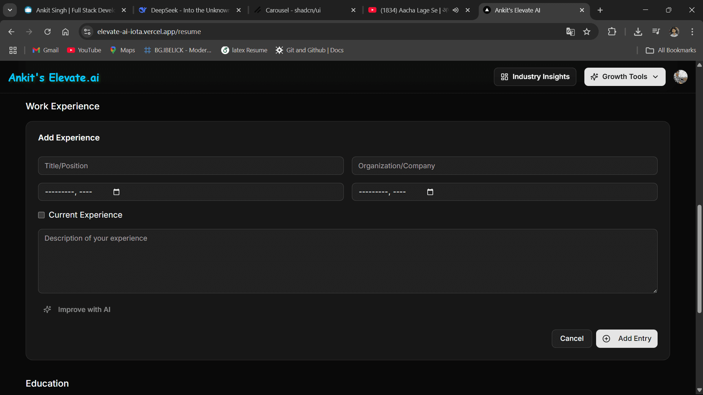The height and width of the screenshot is (395, 703).
Task: Click Improve with AI button
Action: [77, 309]
